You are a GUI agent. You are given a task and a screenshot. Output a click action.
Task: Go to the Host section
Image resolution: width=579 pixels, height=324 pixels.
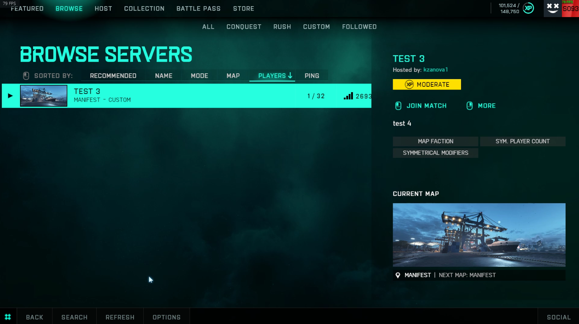103,8
